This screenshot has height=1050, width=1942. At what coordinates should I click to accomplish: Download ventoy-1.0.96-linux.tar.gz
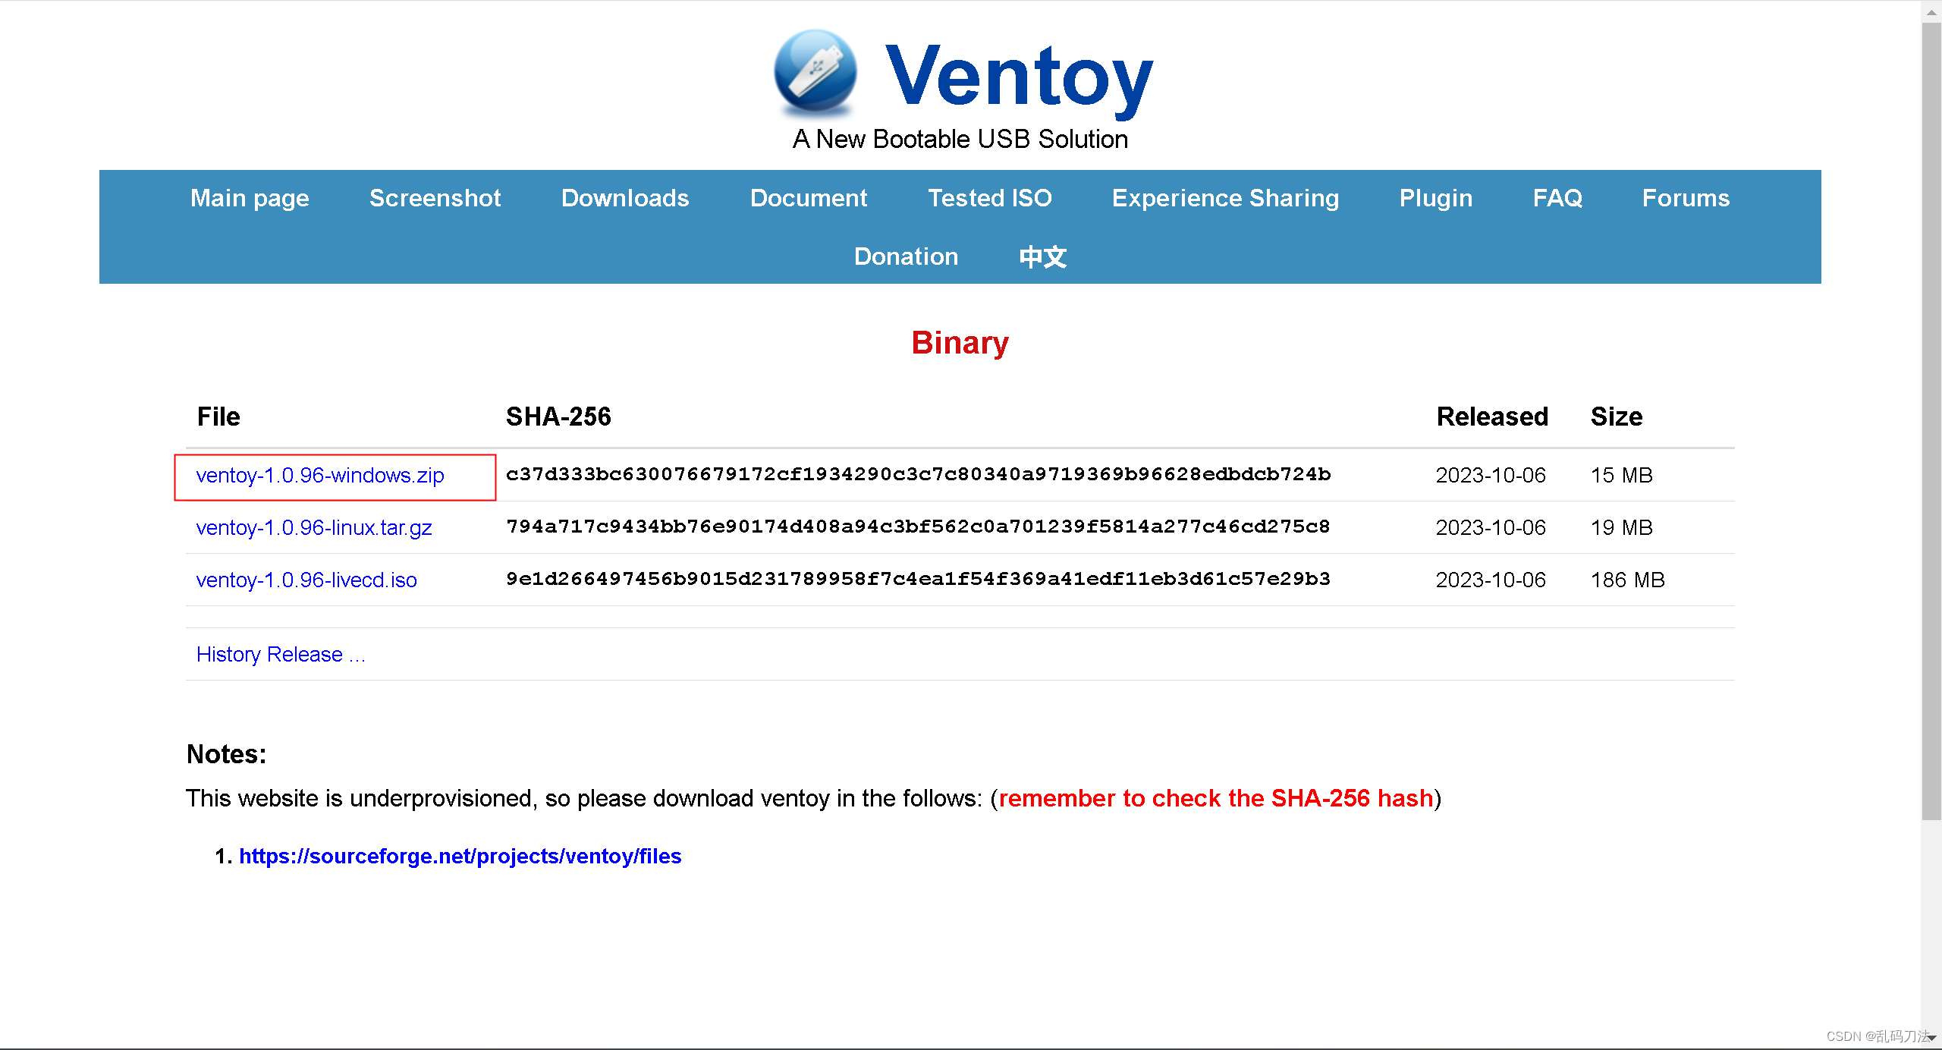(x=313, y=527)
